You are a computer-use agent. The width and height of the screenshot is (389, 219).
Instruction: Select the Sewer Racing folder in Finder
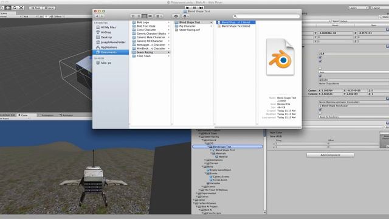(151, 52)
